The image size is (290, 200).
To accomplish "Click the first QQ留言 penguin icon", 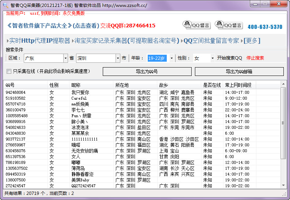I will click(x=196, y=25).
